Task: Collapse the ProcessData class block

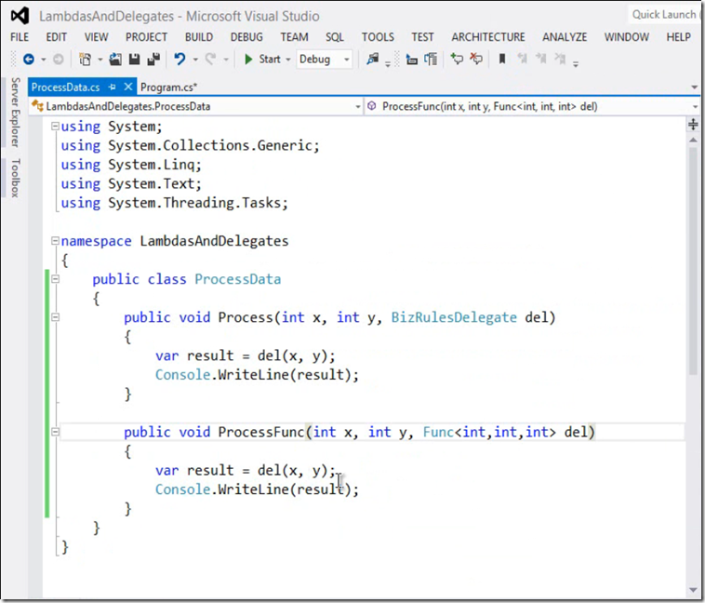Action: (55, 279)
